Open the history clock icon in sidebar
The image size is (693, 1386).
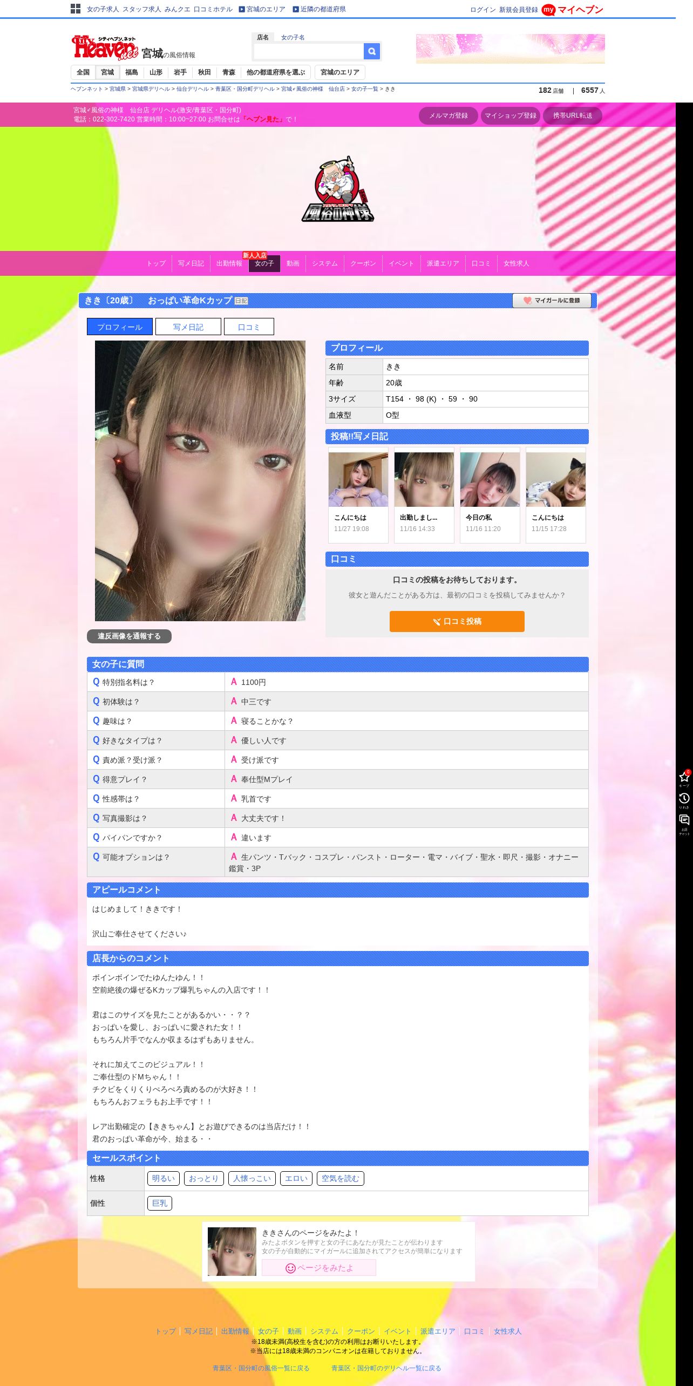[684, 800]
